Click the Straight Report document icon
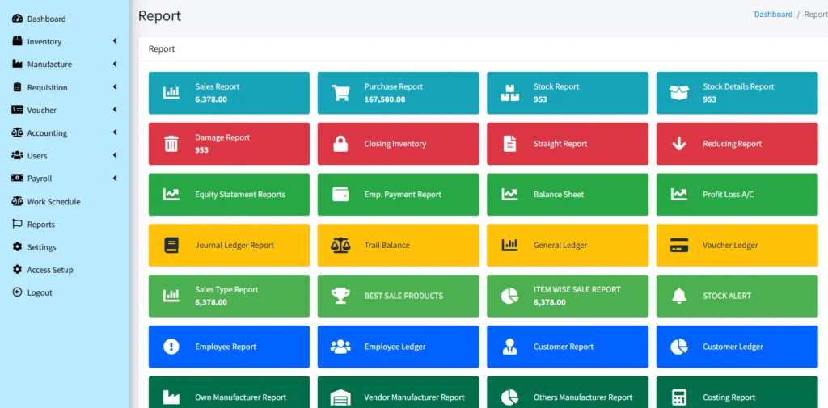828x408 pixels. 509,144
